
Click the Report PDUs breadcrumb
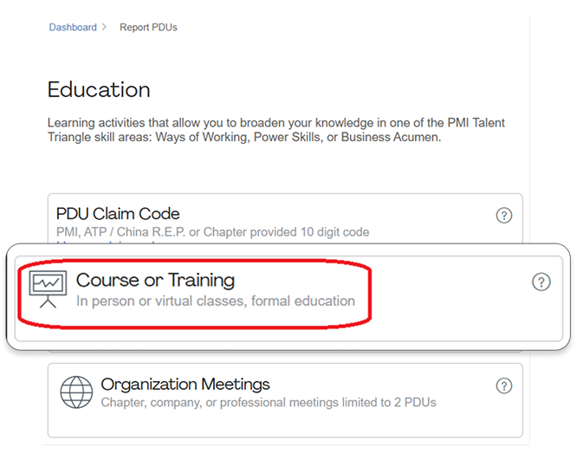click(x=148, y=28)
